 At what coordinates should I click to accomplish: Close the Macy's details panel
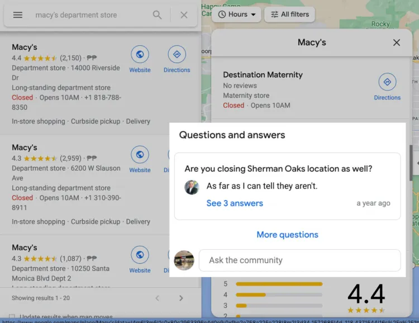397,42
